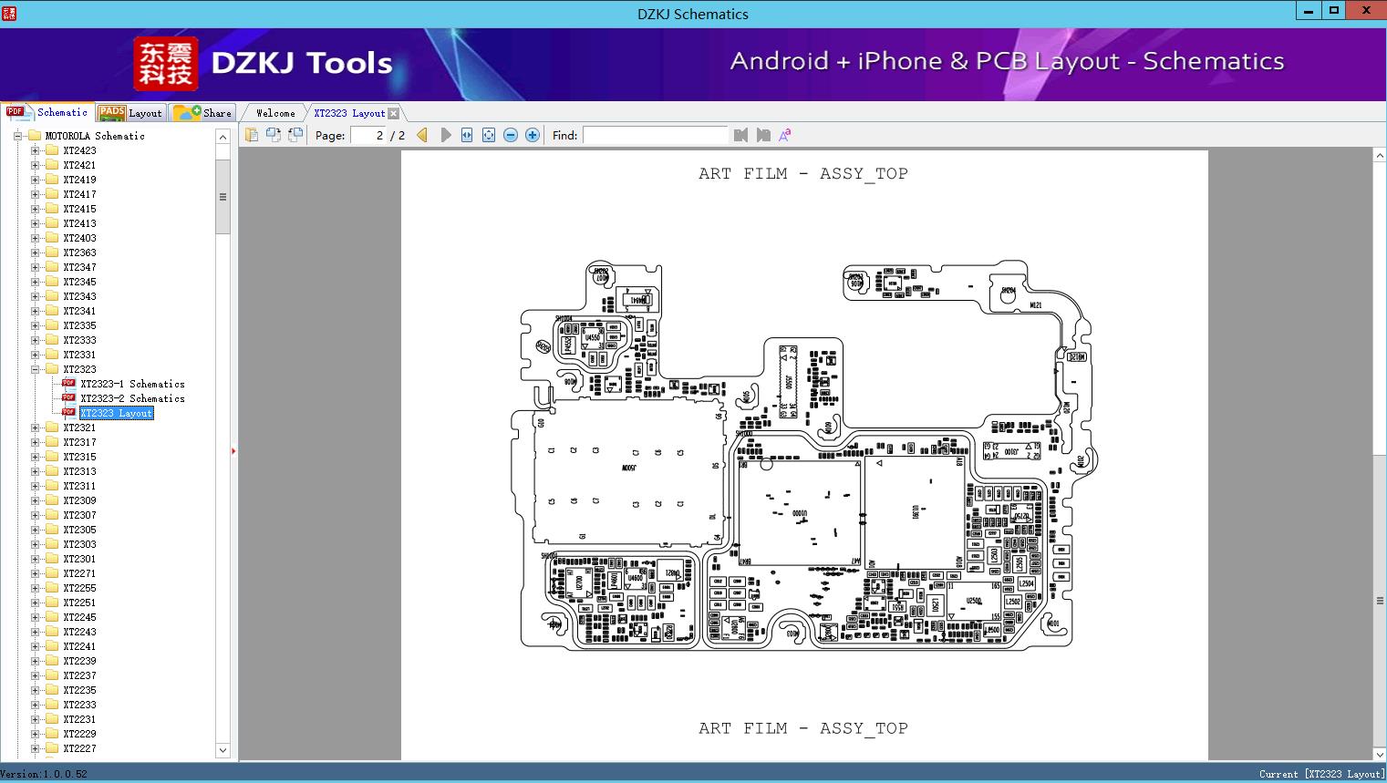This screenshot has width=1387, height=783.
Task: Select the XT2307 folder
Action: pyautogui.click(x=79, y=515)
